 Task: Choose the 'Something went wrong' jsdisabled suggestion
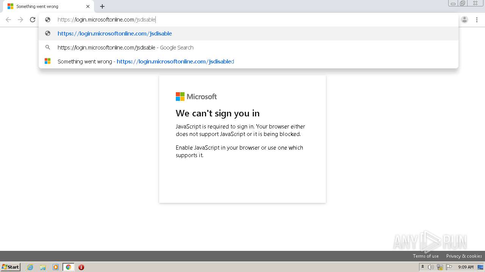click(248, 61)
